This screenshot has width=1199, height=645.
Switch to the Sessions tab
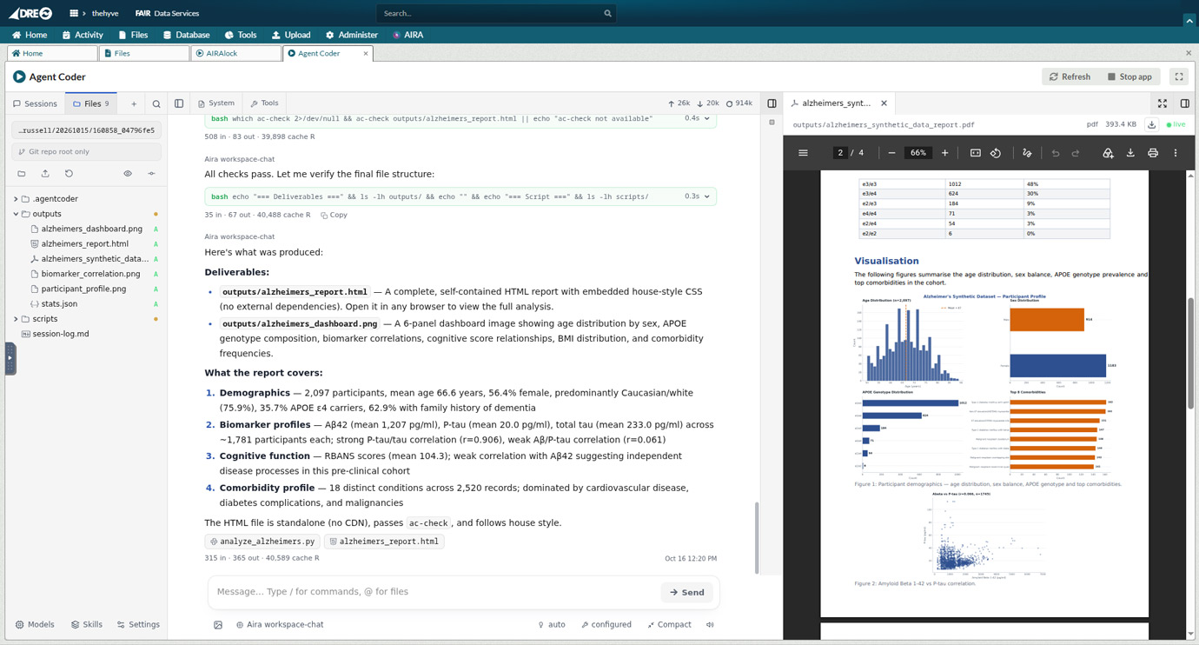click(35, 103)
